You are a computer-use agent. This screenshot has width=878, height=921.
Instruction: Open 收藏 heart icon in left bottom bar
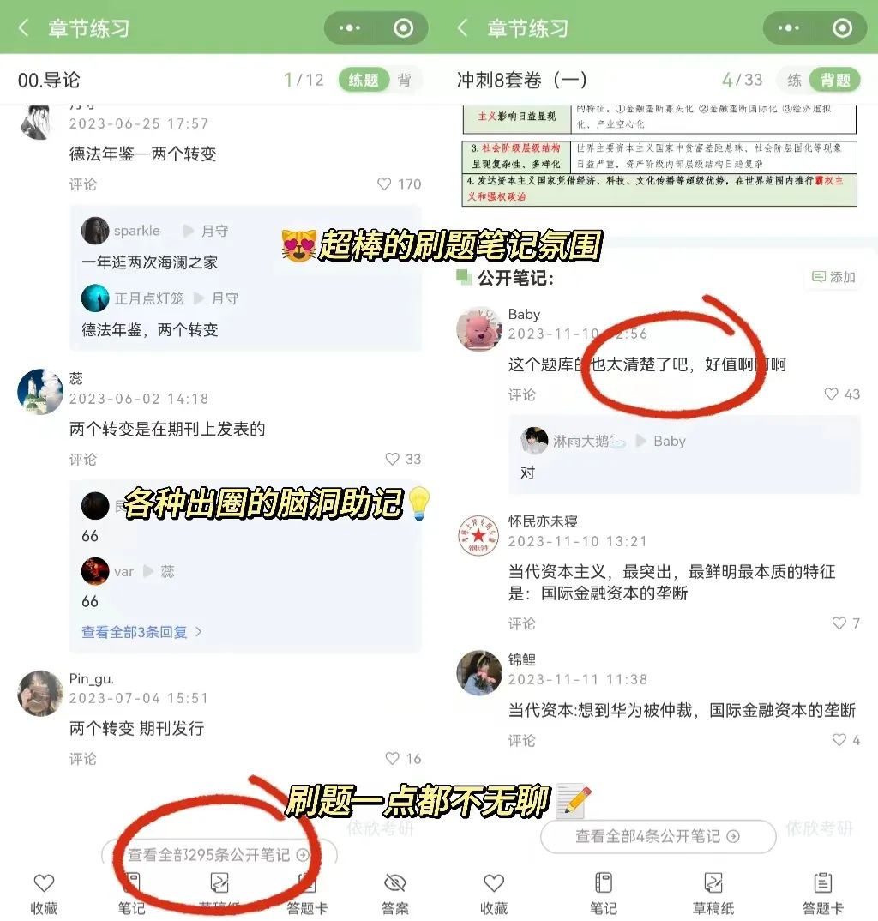click(x=44, y=883)
